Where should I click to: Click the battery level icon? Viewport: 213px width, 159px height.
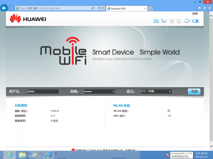click(x=195, y=21)
